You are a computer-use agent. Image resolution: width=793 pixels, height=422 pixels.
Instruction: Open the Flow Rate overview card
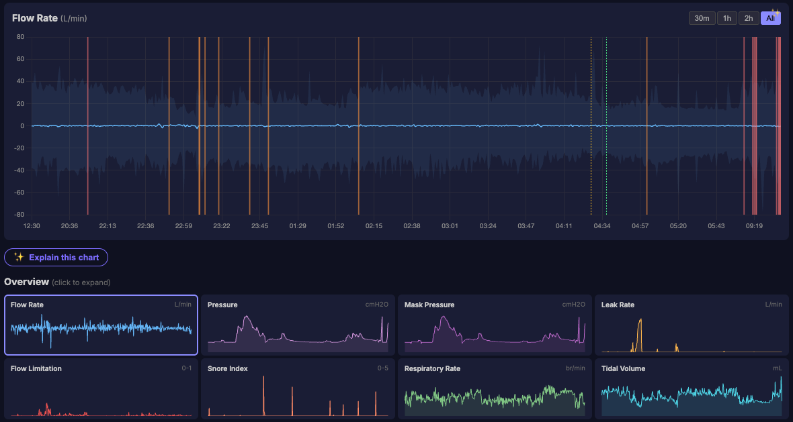(x=101, y=325)
